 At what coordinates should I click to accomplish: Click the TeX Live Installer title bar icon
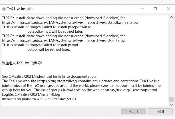click(4, 9)
